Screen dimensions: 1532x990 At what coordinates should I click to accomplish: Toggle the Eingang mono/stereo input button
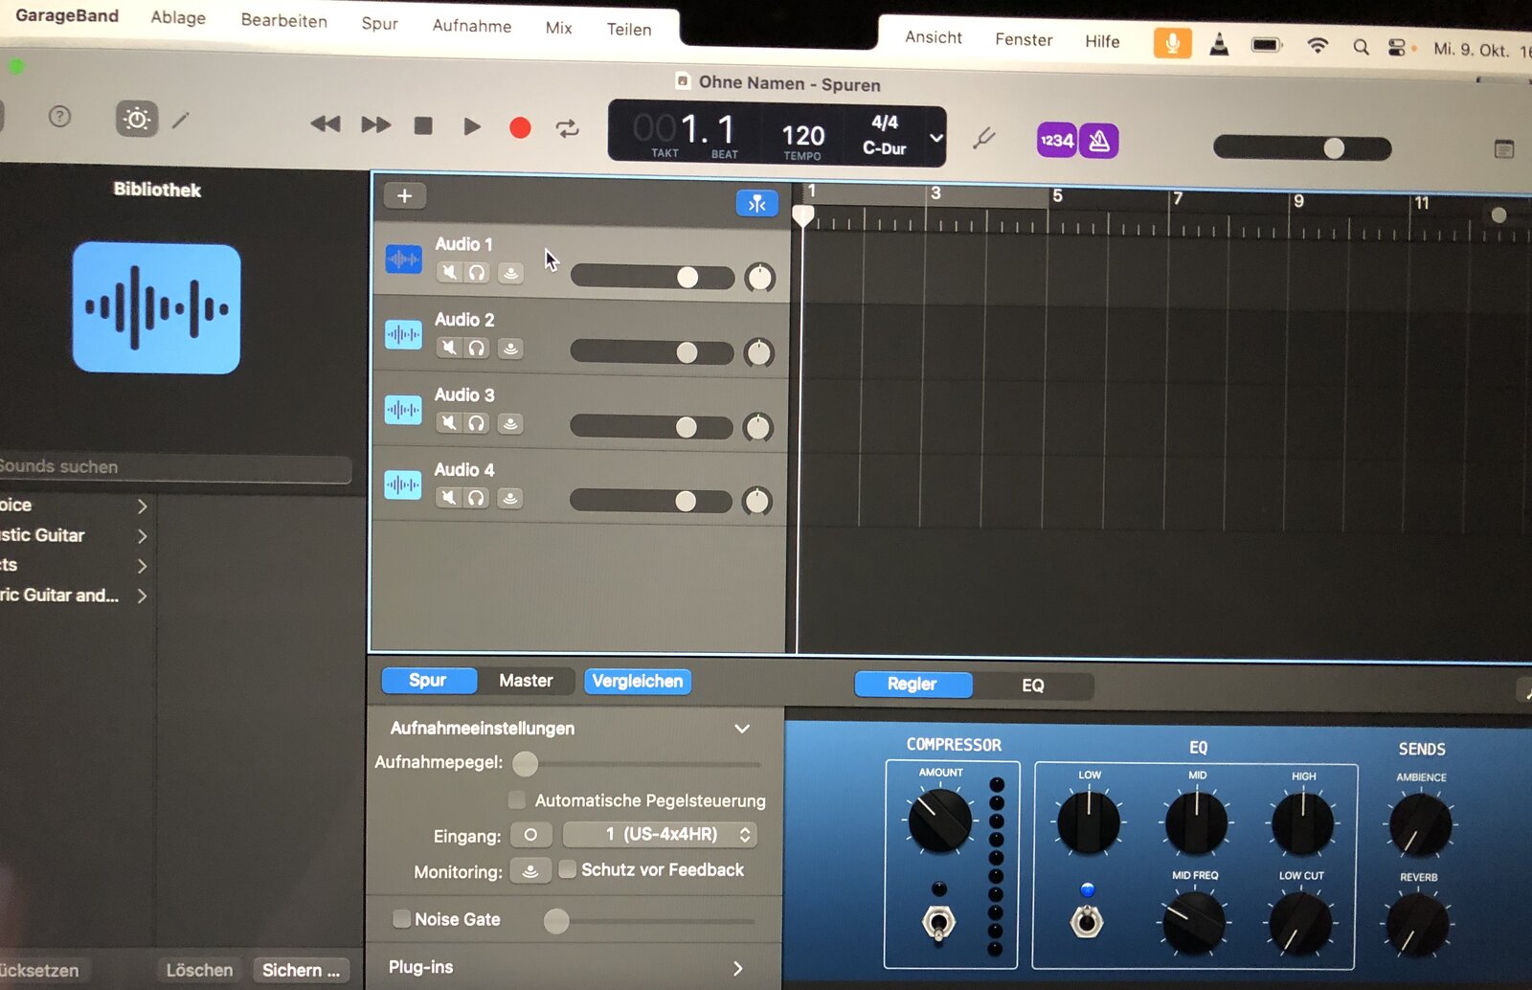[530, 835]
